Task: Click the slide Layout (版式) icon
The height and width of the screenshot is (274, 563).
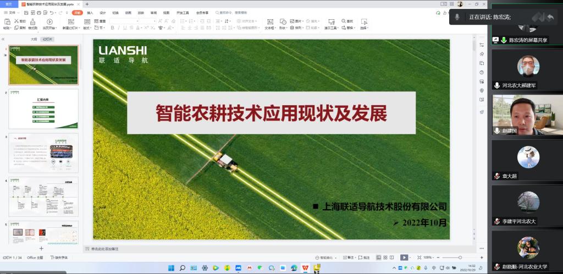Action: pos(87,21)
